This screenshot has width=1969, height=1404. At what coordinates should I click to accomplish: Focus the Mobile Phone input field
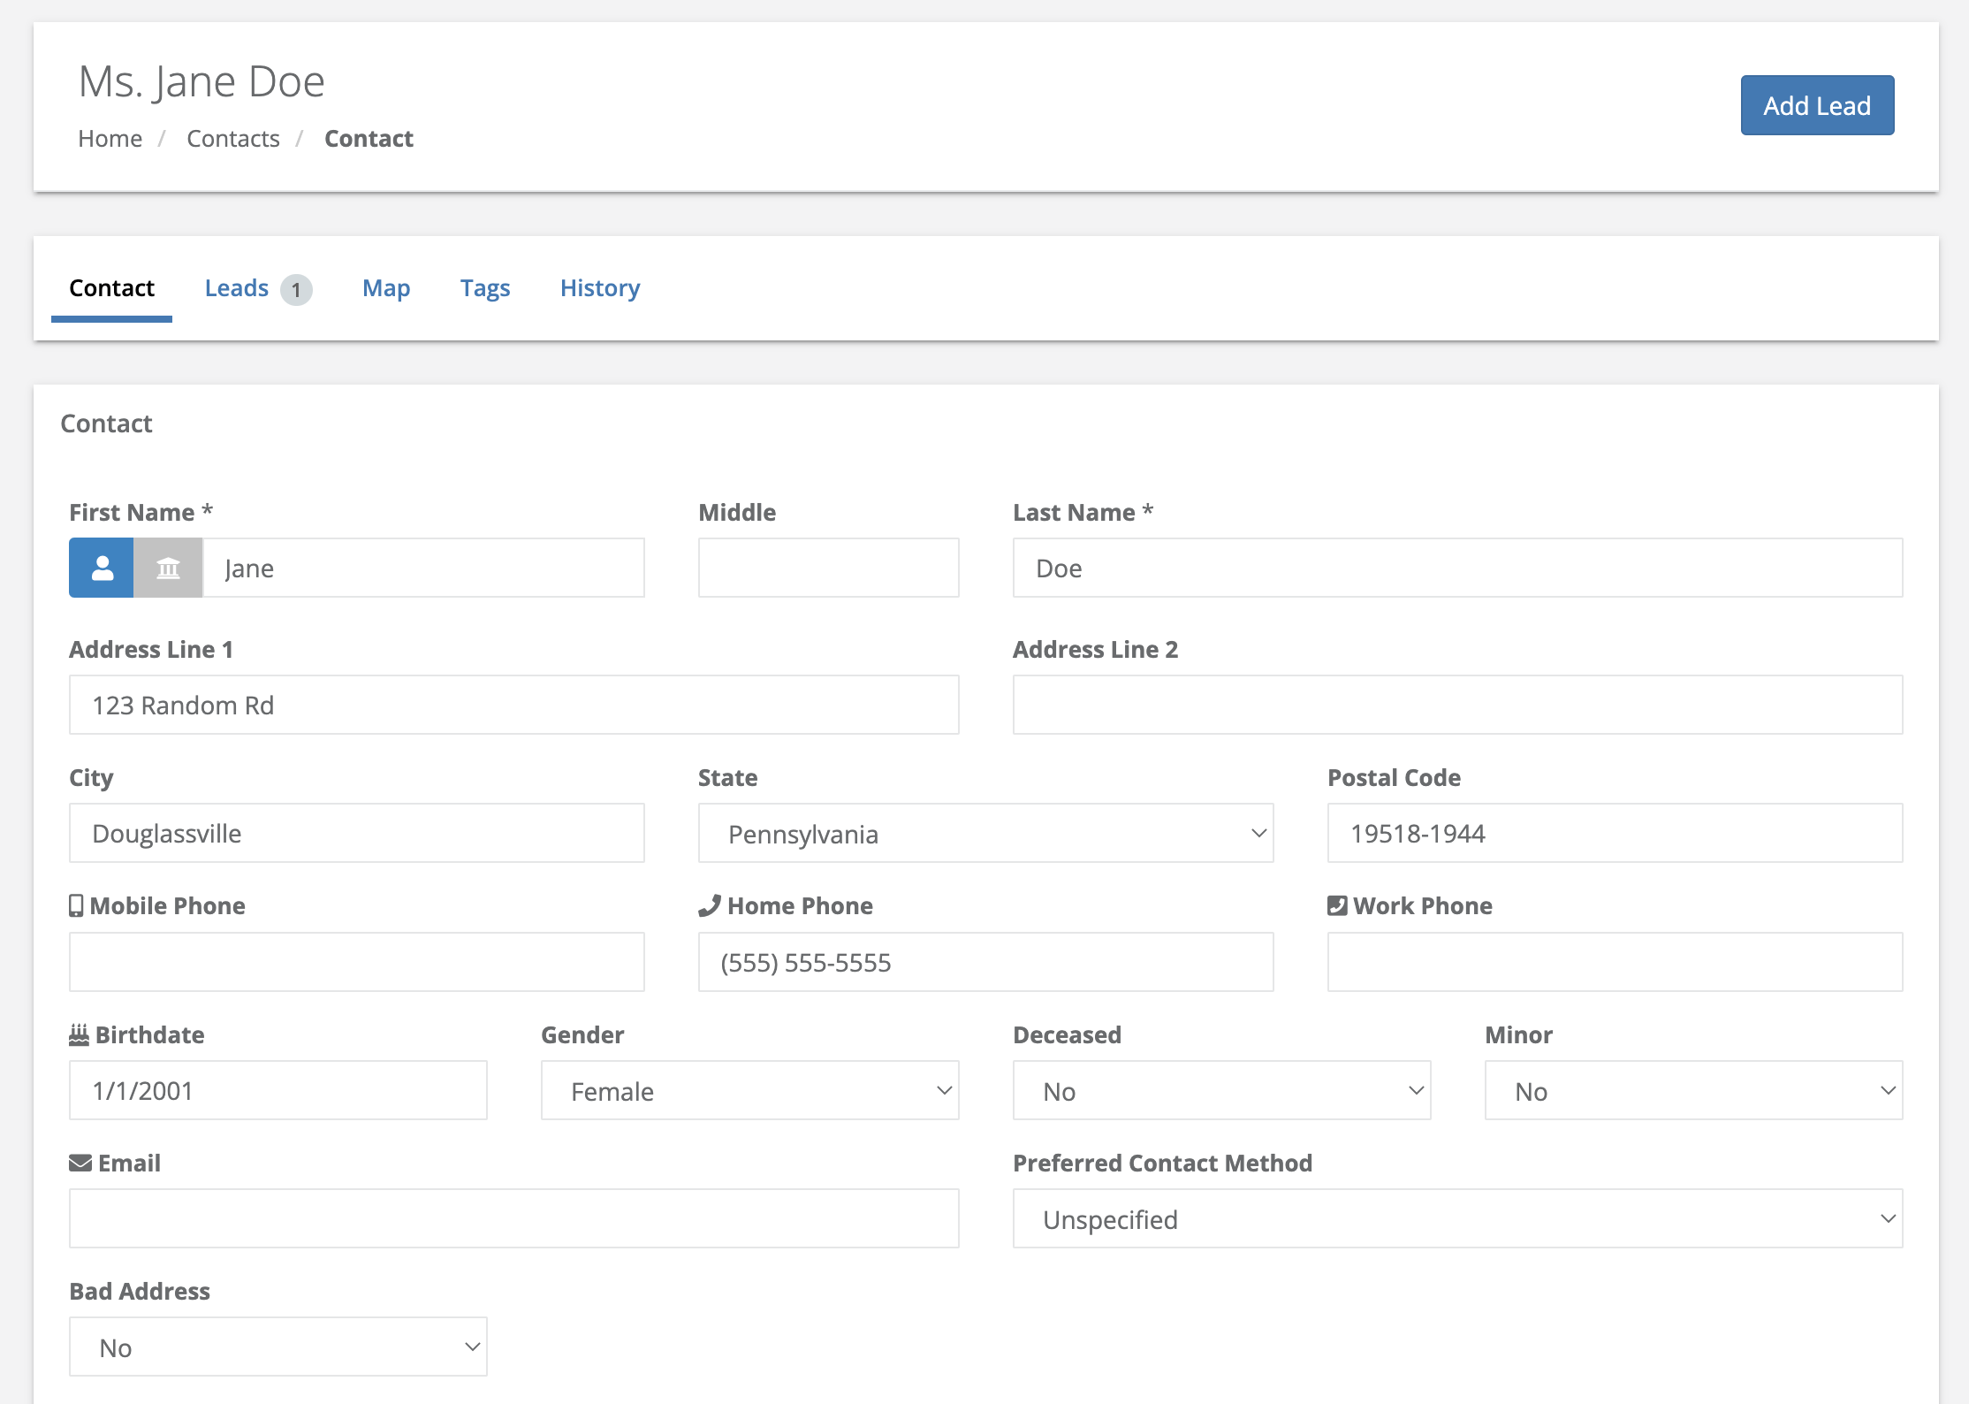pyautogui.click(x=357, y=962)
